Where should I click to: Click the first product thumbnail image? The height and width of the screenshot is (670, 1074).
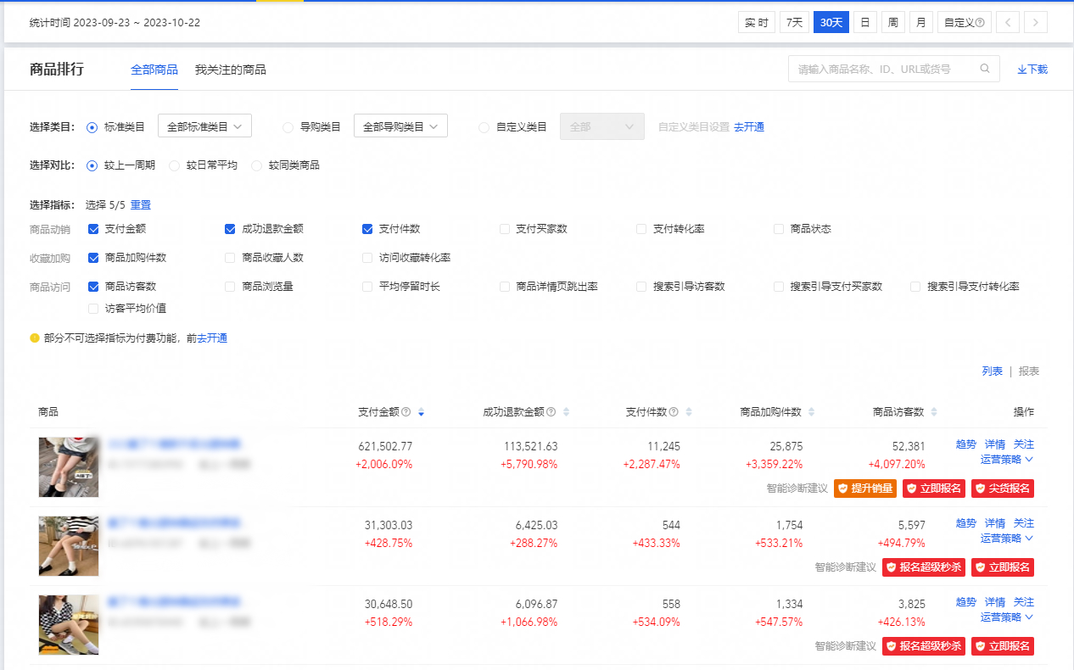tap(69, 466)
